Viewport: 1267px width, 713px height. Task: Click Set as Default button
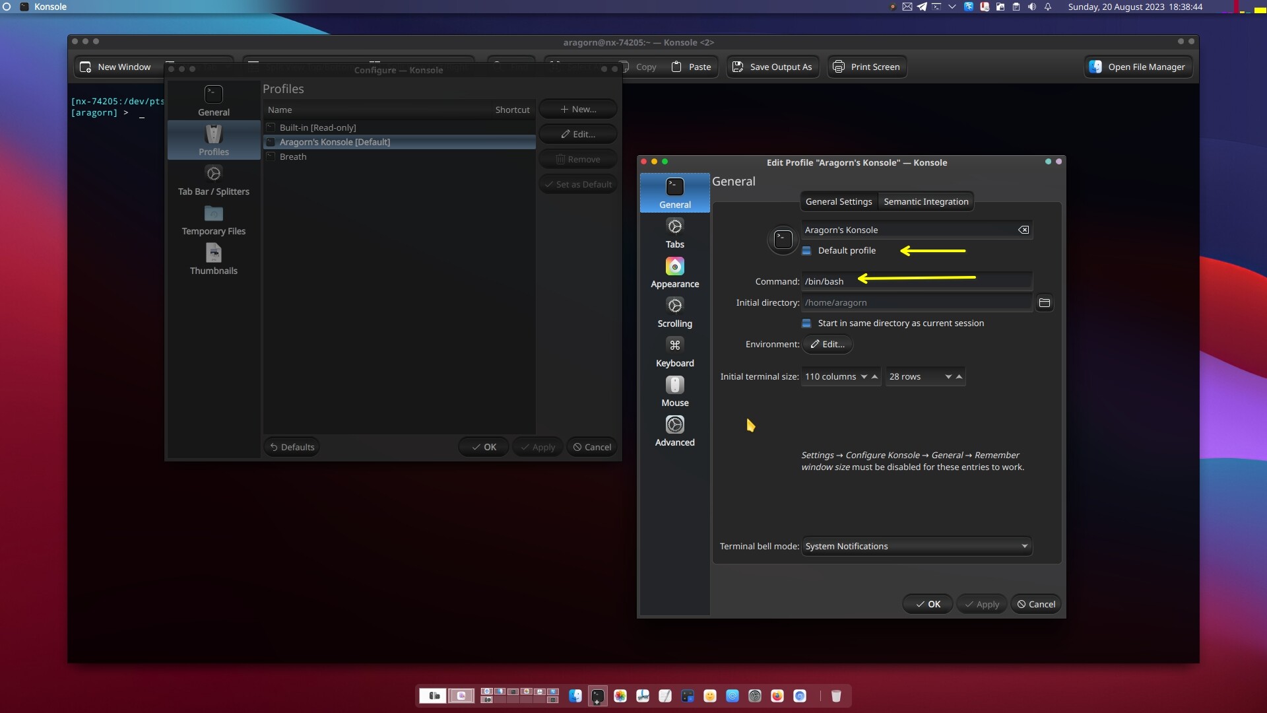577,184
